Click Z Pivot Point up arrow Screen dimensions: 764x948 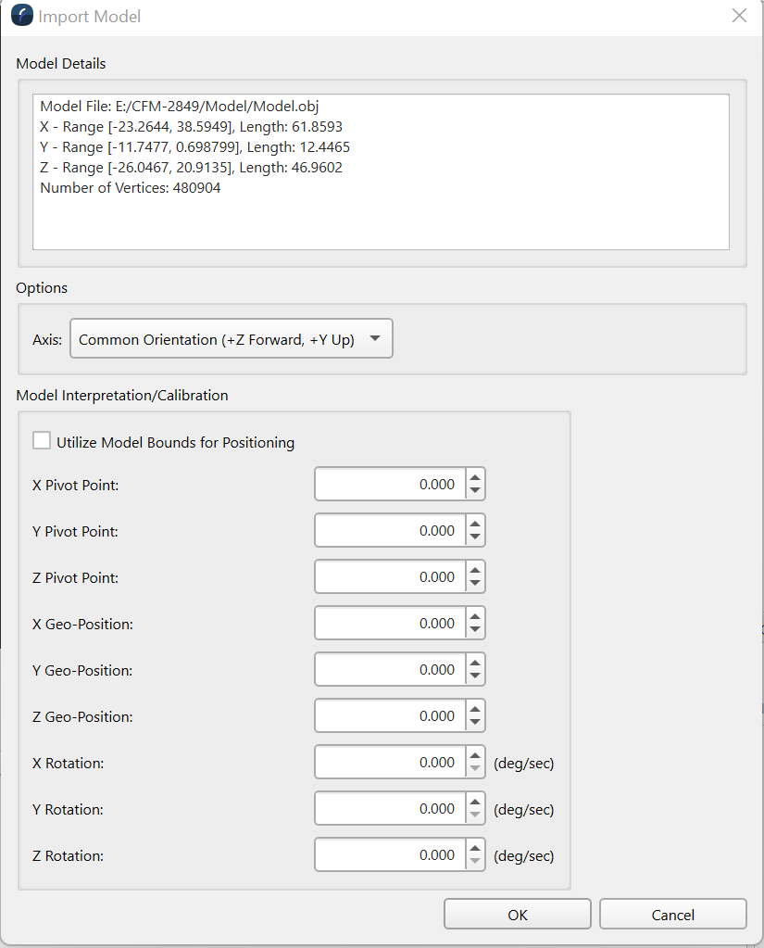tap(475, 570)
